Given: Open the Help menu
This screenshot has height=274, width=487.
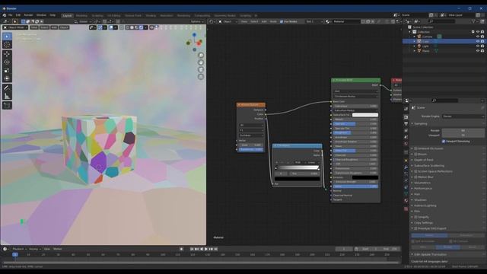Looking at the screenshot, I should (53, 15).
